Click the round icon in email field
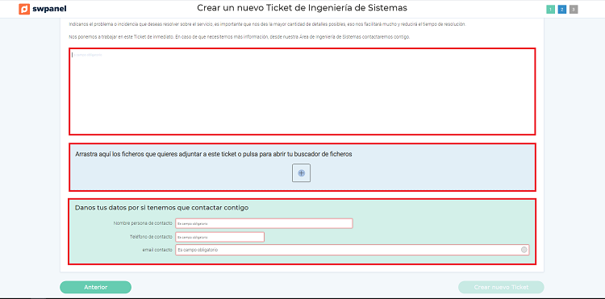The width and height of the screenshot is (605, 299). pos(524,250)
